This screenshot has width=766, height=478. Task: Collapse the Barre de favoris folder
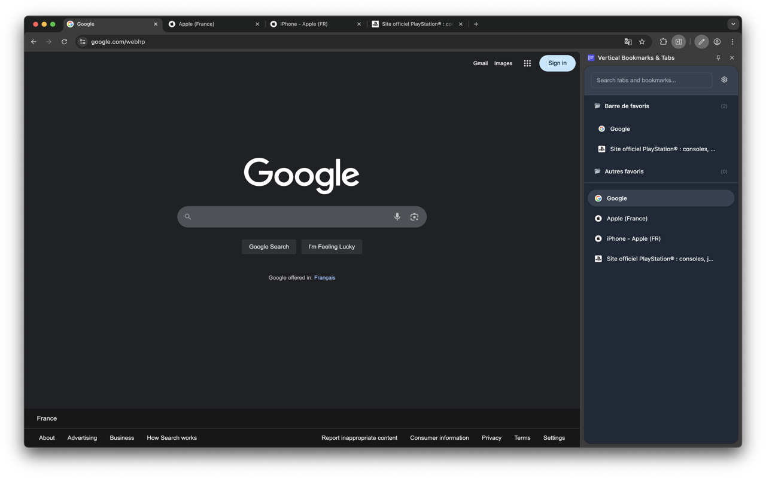(x=661, y=106)
